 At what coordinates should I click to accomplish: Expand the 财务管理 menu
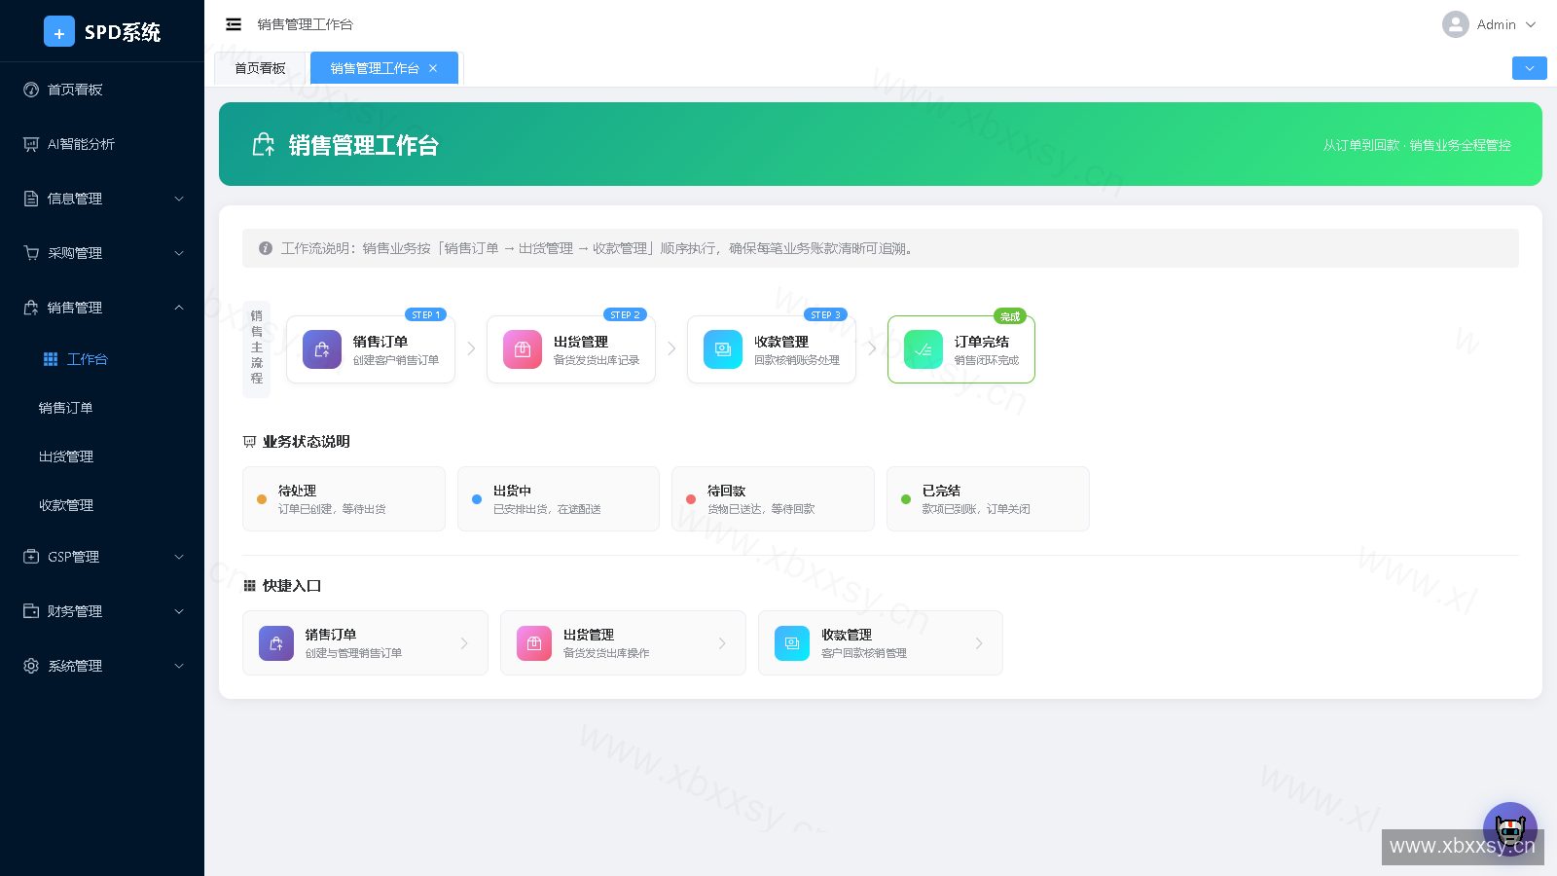102,611
